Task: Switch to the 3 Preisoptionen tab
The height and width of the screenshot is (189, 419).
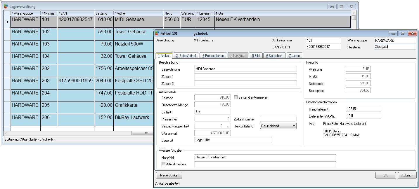Action: [213, 56]
